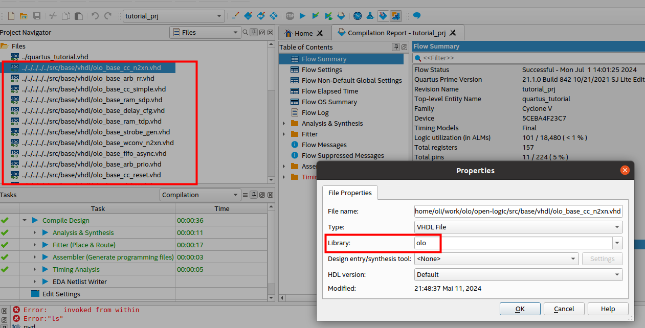The width and height of the screenshot is (645, 328).
Task: Click the Open file toolbar icon
Action: pyautogui.click(x=24, y=16)
